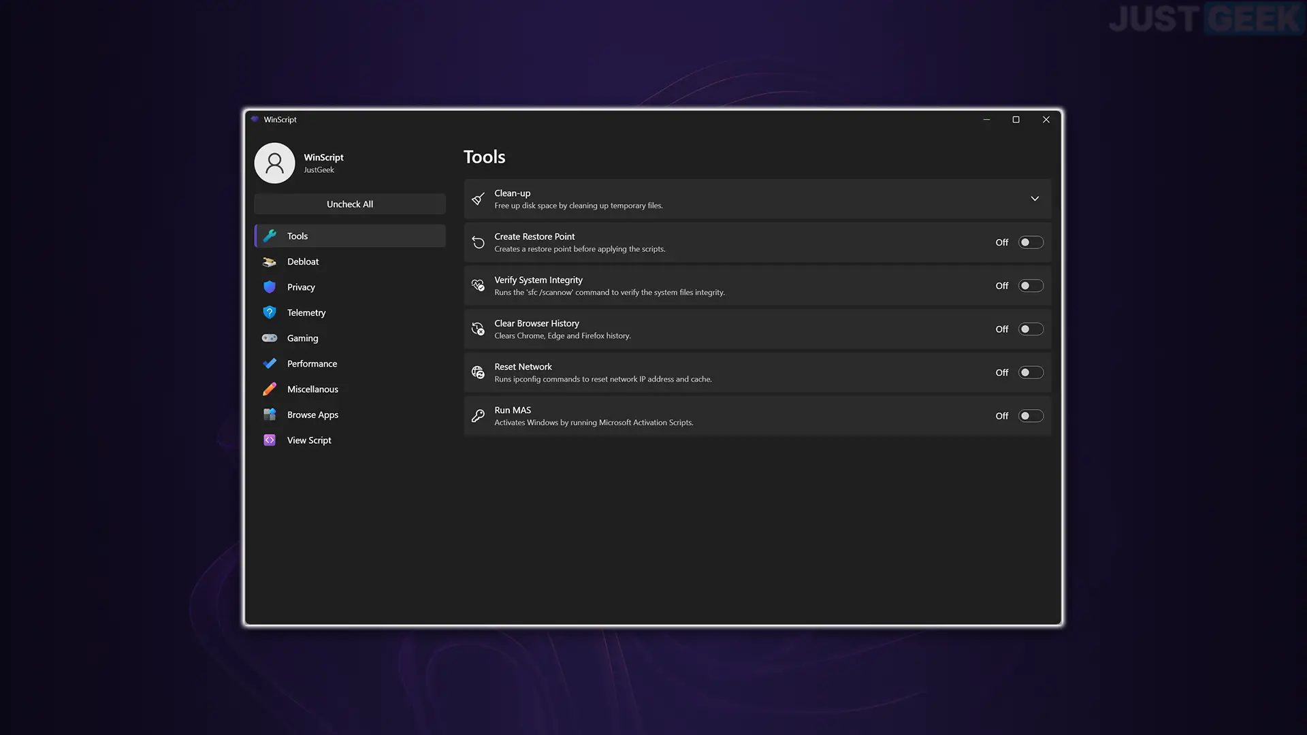This screenshot has width=1307, height=735.
Task: Click the Reset Network globe icon
Action: (479, 373)
